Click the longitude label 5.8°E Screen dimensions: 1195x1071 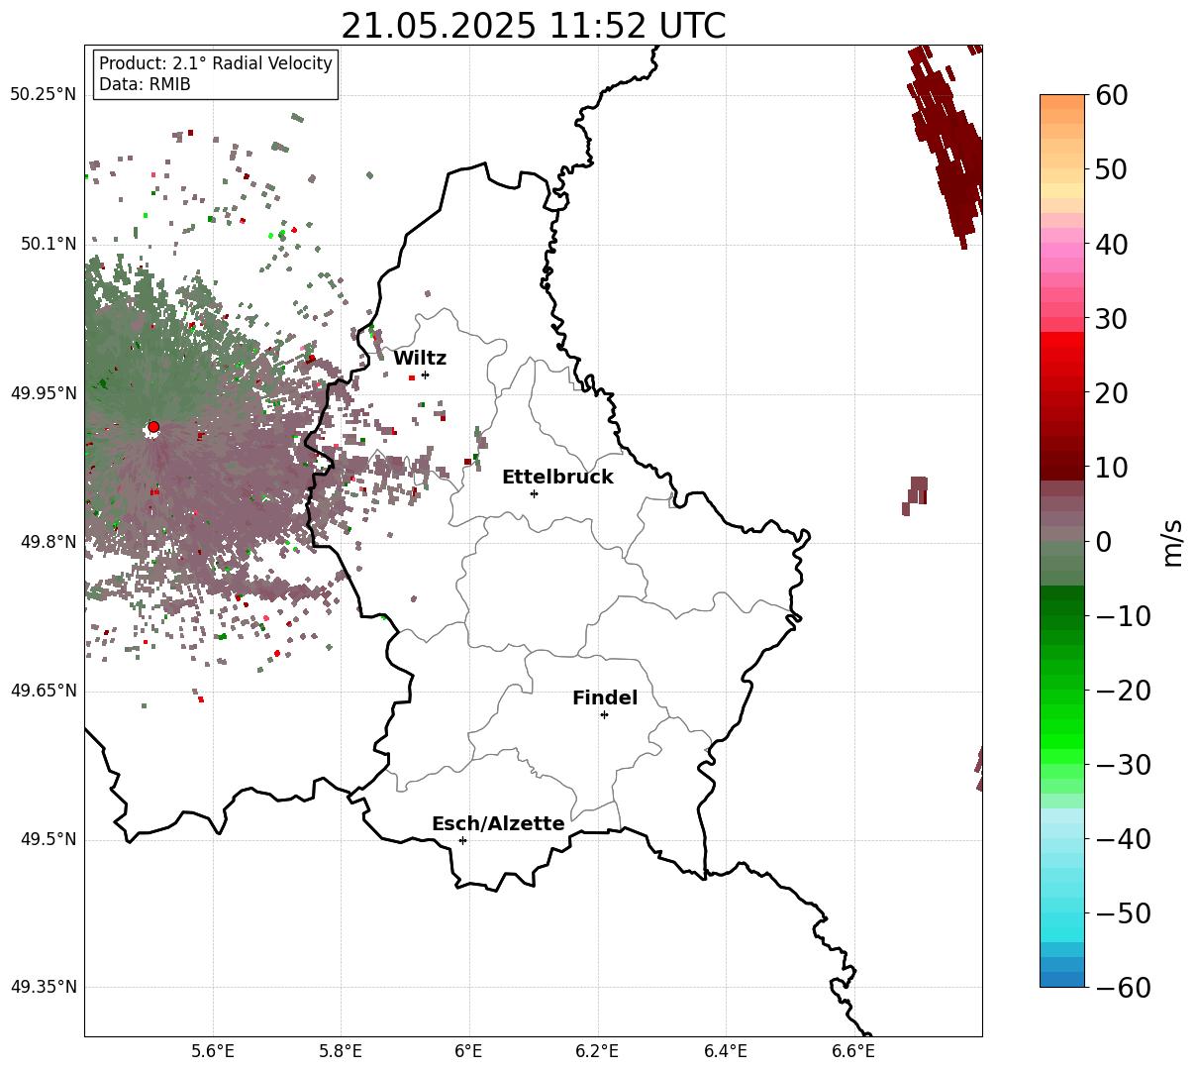coord(342,1052)
